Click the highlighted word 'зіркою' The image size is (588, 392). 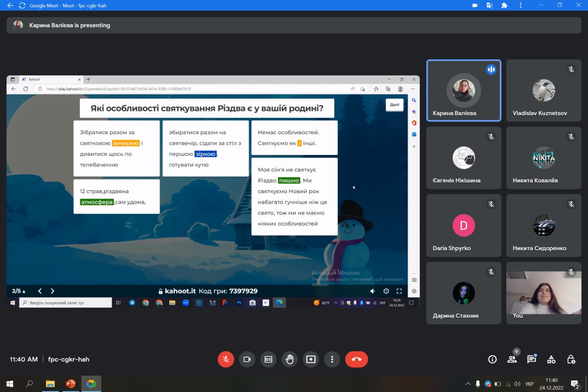click(x=205, y=154)
